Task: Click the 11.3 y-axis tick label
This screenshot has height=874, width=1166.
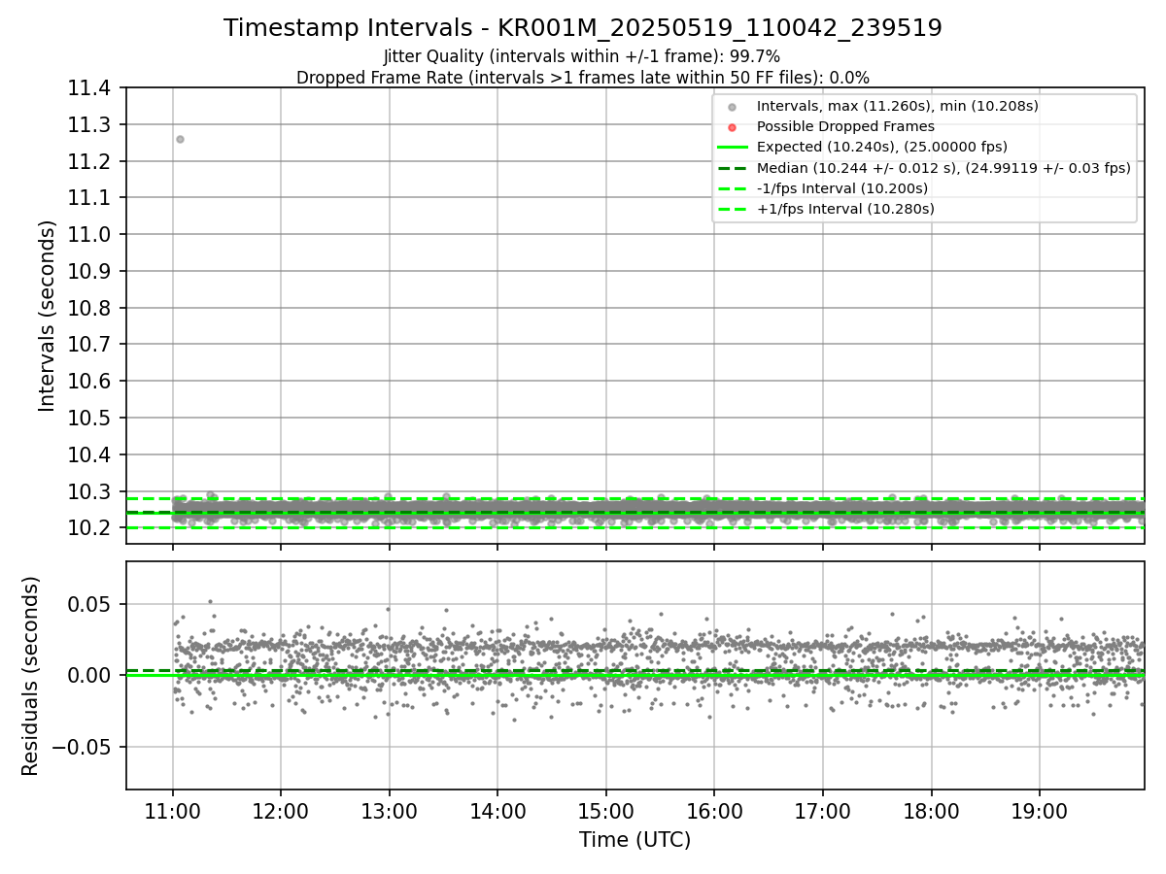Action: 90,125
